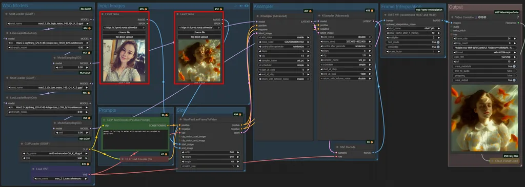Increase scale_factor with its right arrow
525x187 pixels.
coord(439,52)
